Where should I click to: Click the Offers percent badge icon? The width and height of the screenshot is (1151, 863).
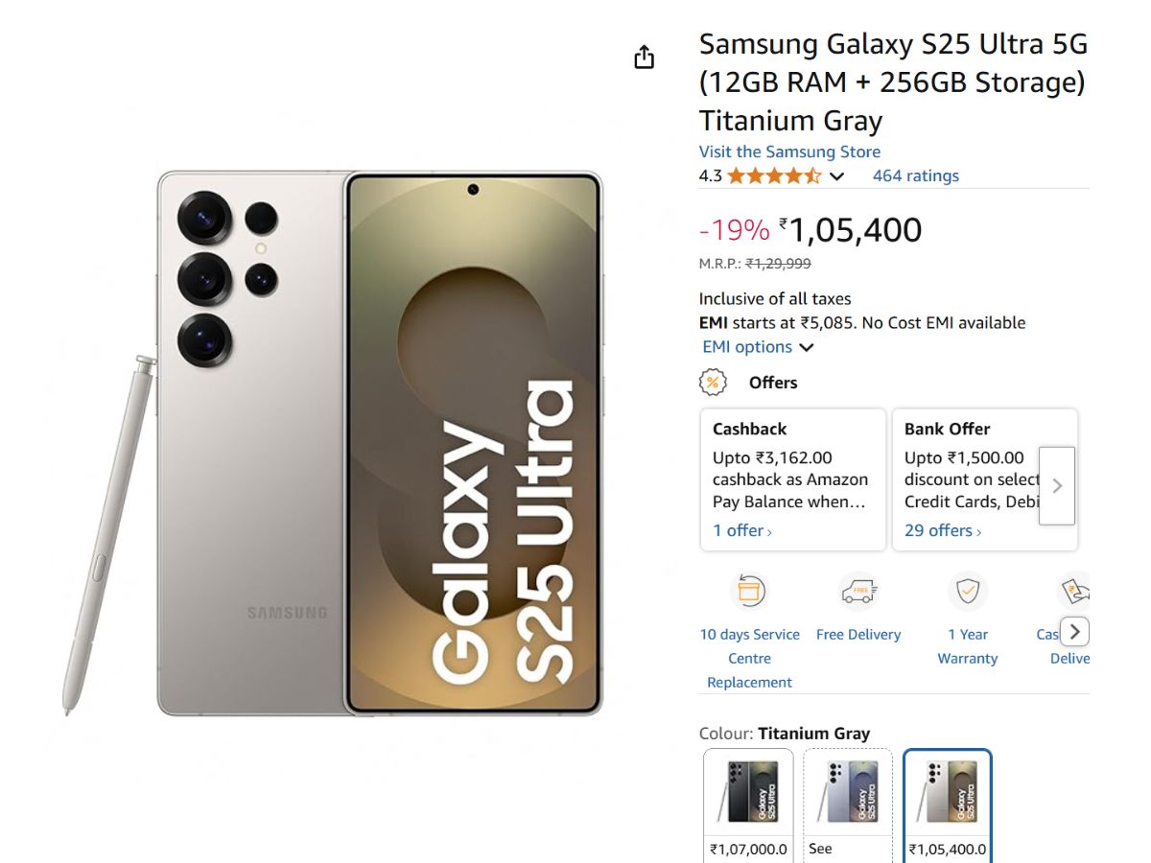click(712, 383)
